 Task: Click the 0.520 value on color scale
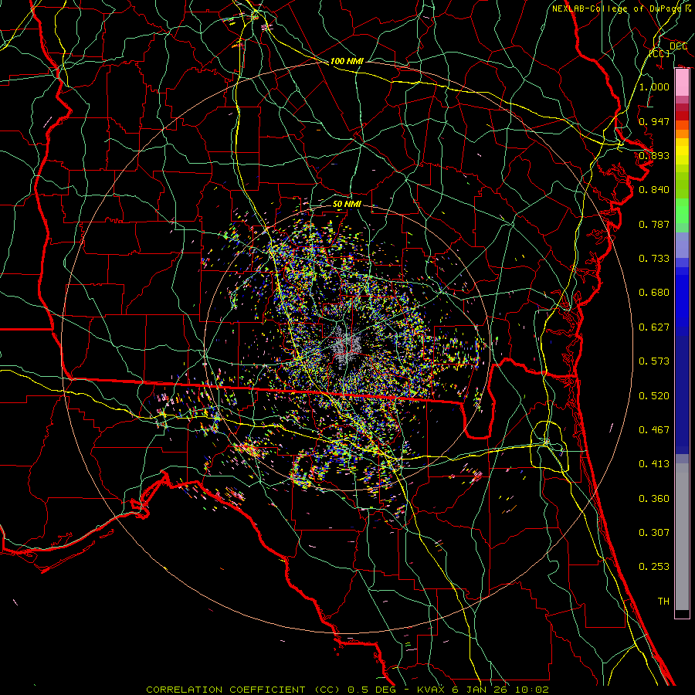654,395
